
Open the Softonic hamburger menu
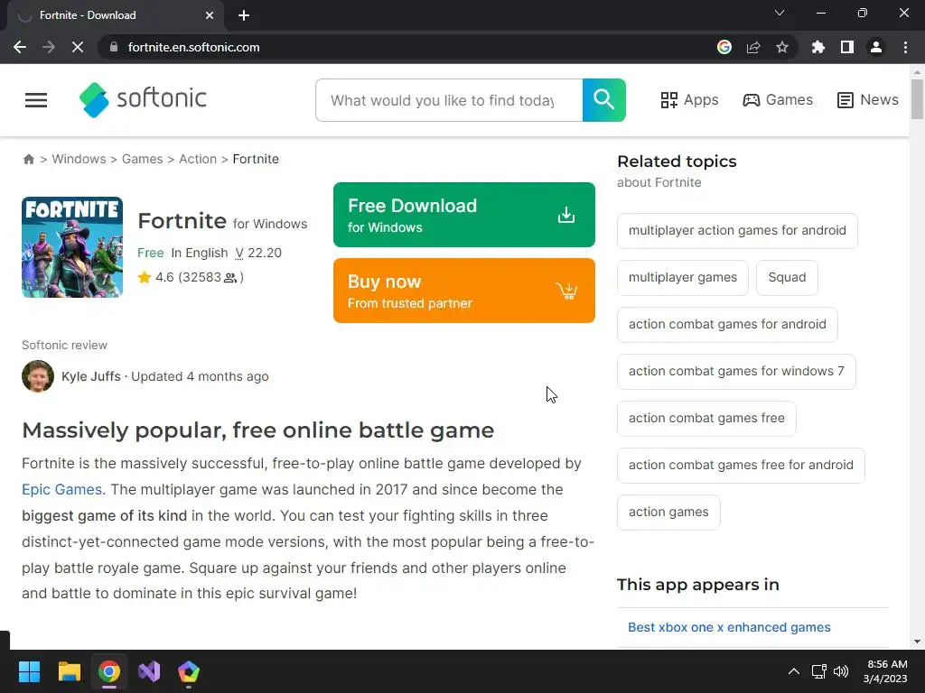pyautogui.click(x=36, y=100)
